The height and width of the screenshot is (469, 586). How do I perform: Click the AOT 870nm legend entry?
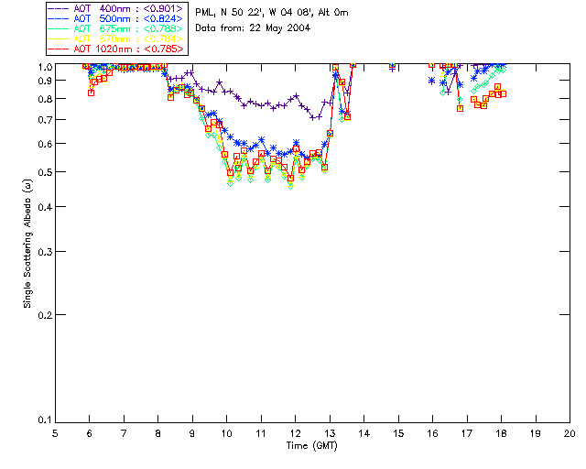coord(115,38)
